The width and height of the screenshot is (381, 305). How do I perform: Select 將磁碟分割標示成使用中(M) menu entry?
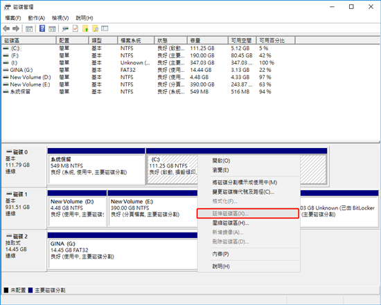(249, 182)
